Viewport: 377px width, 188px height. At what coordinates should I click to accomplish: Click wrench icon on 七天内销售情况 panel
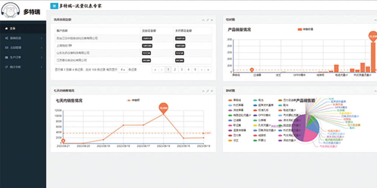coord(207,91)
